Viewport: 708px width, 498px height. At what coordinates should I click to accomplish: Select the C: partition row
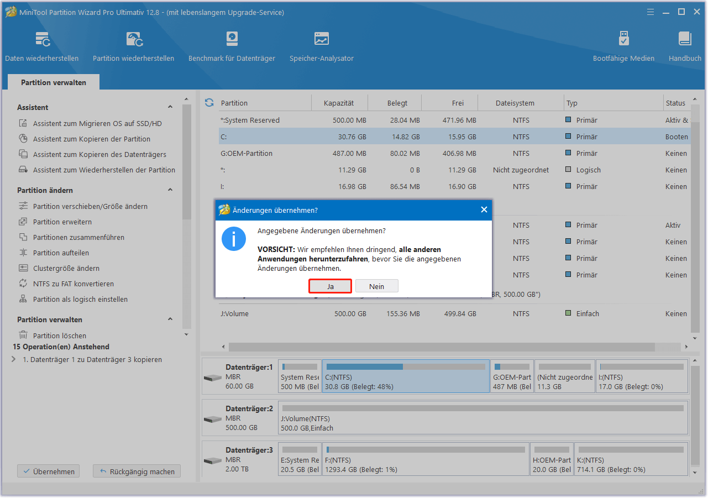click(454, 137)
